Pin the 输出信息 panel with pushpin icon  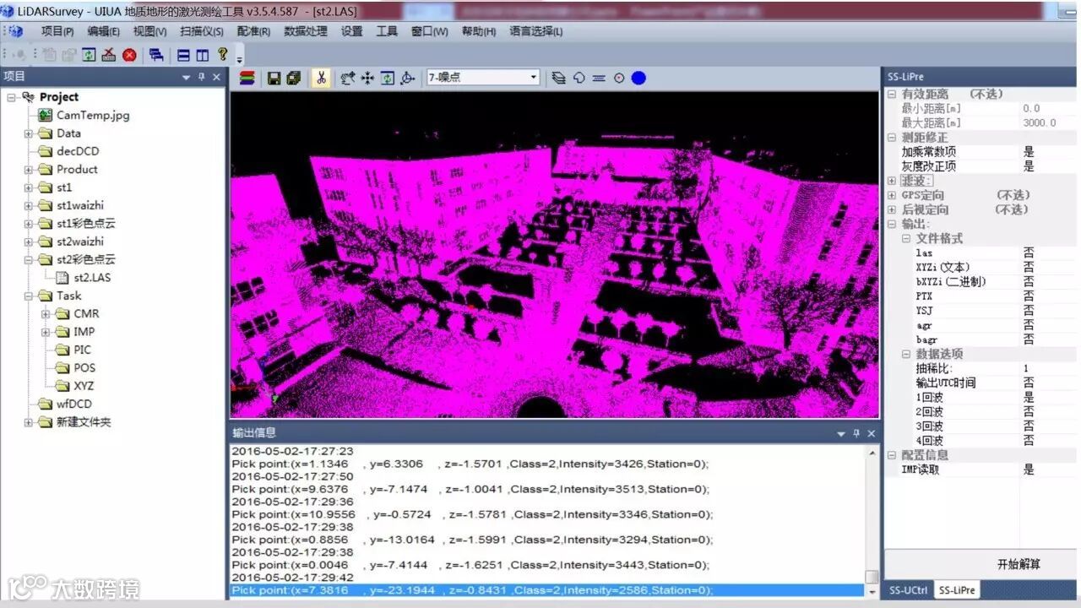pos(856,433)
